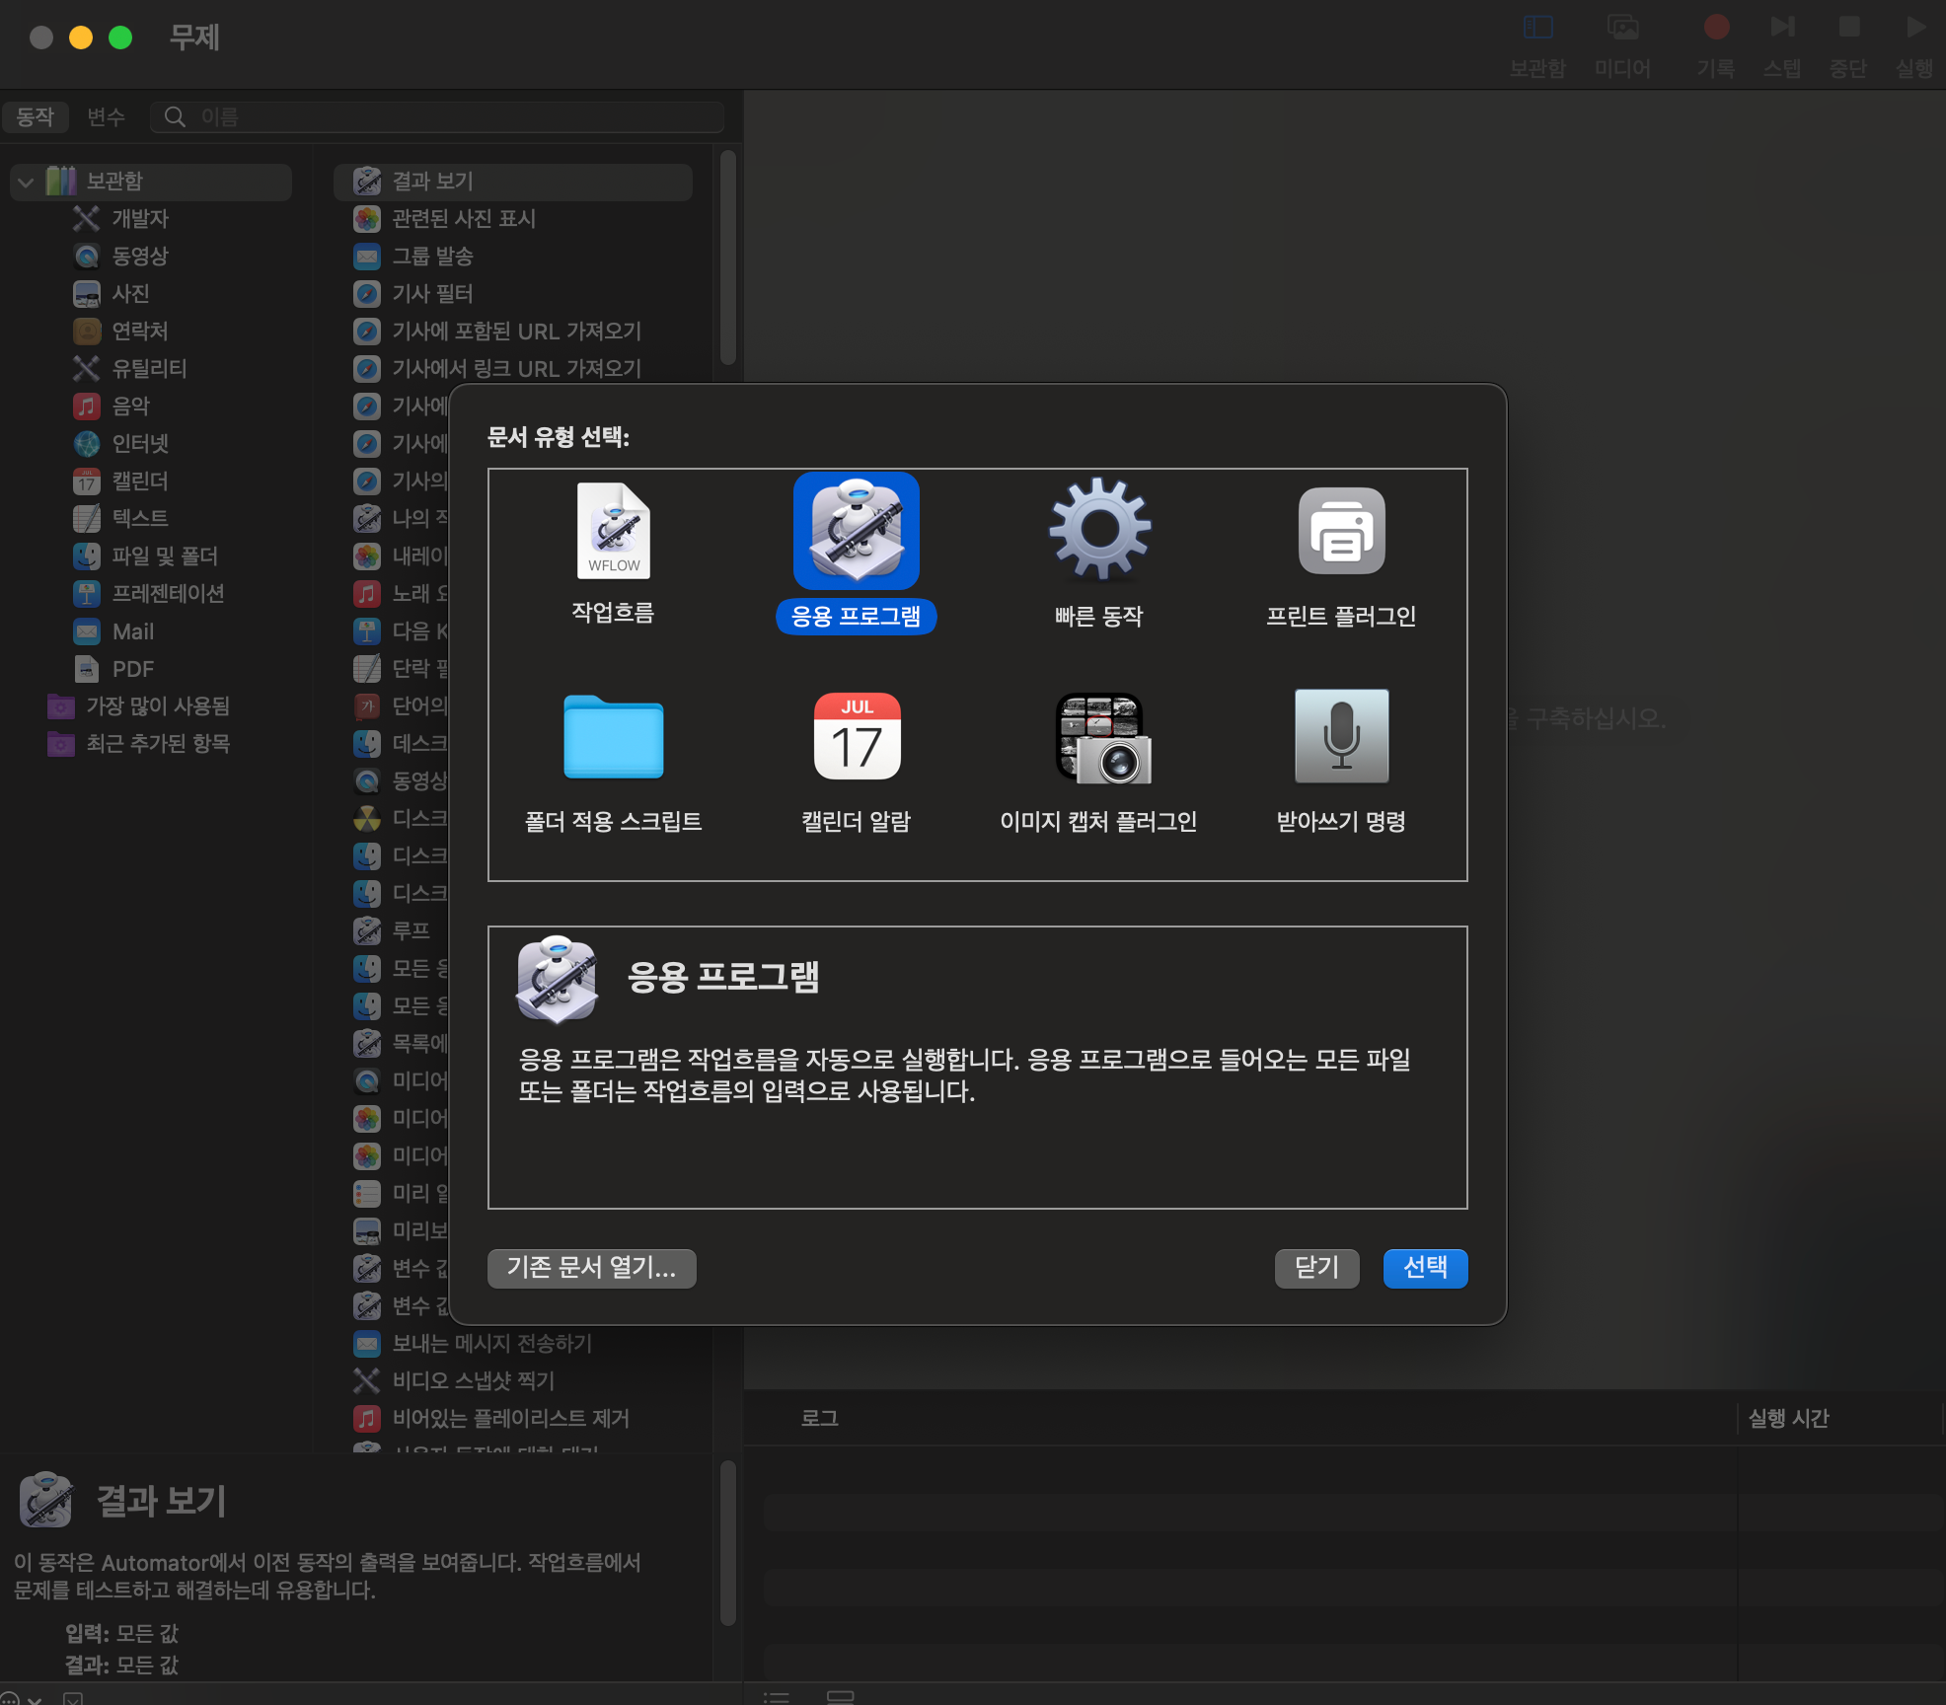
Task: Click the action list vertical scrollbar
Action: tap(728, 259)
